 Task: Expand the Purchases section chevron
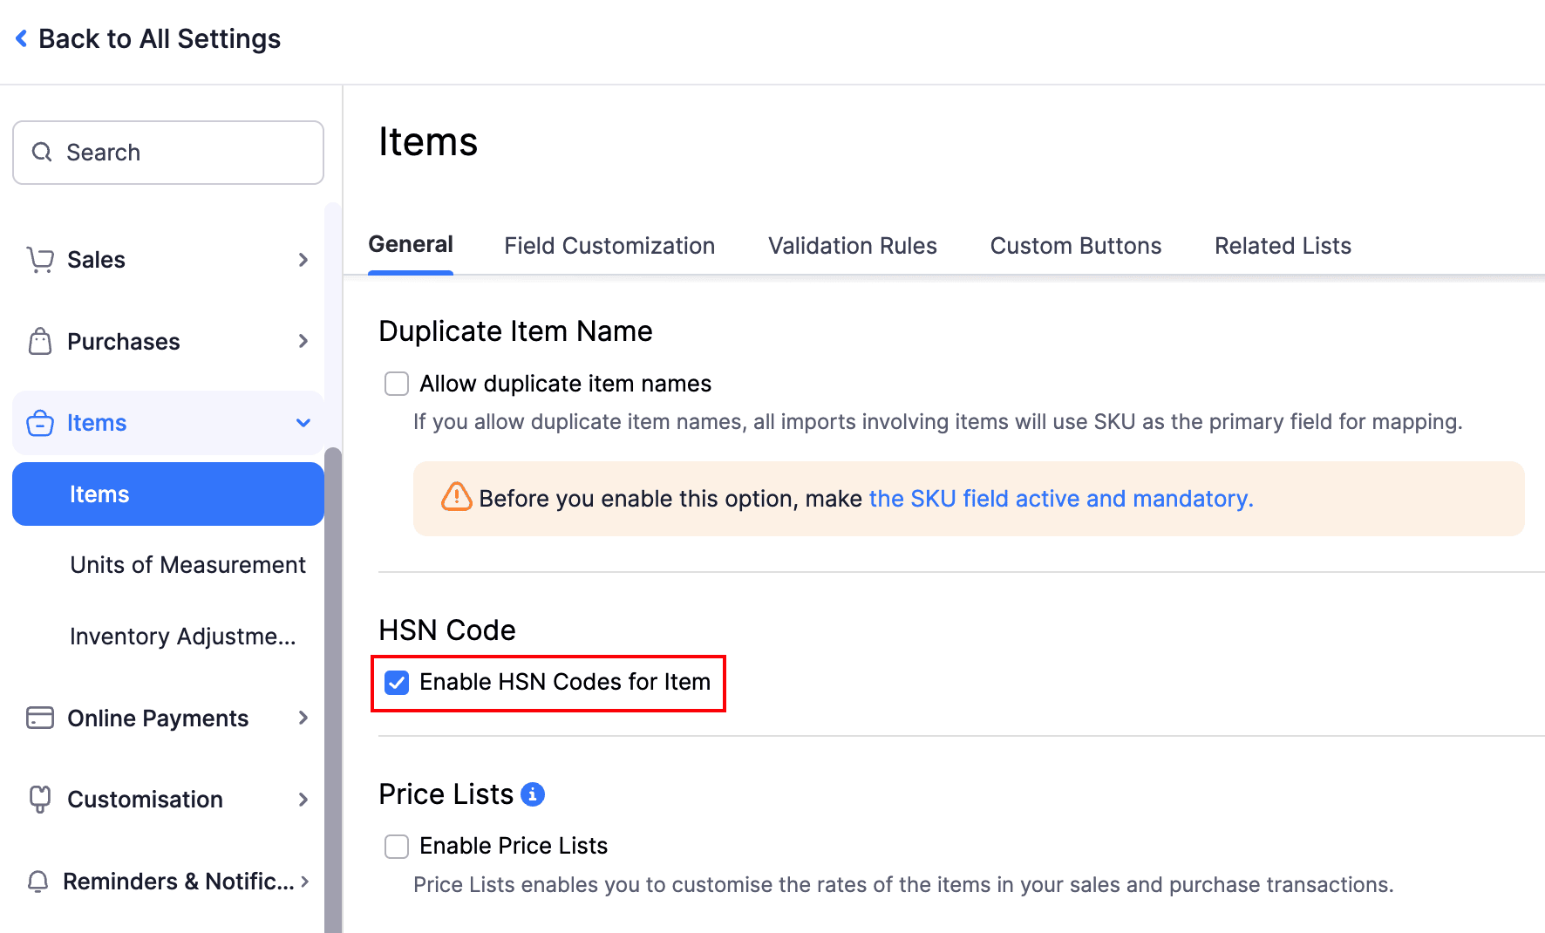click(303, 341)
